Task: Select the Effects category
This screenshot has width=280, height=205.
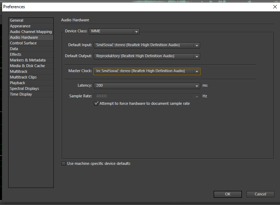Action: 16,54
